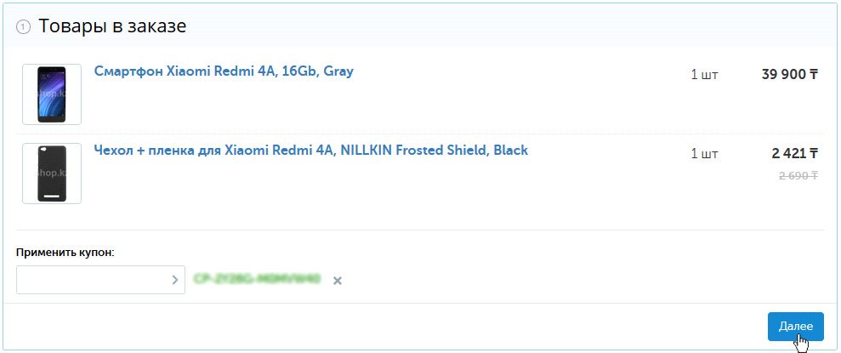Remove the applied coupon with the X icon
Screen dimensions: 841x353
click(338, 280)
